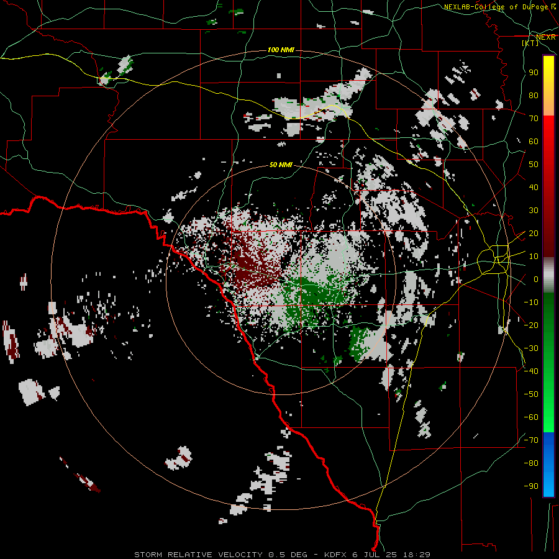Viewport: 559px width, 559px height.
Task: Click the "-60" value on the velocity scale
Action: pyautogui.click(x=531, y=417)
